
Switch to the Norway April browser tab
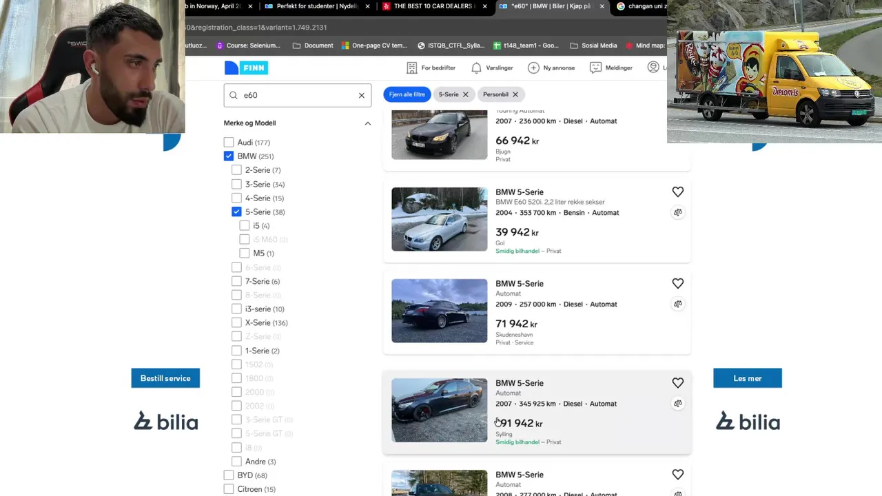coord(219,6)
